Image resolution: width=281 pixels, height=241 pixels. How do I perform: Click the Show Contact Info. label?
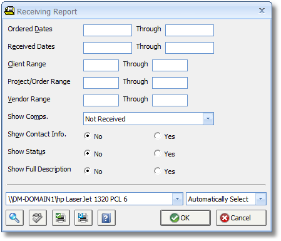tap(37, 134)
